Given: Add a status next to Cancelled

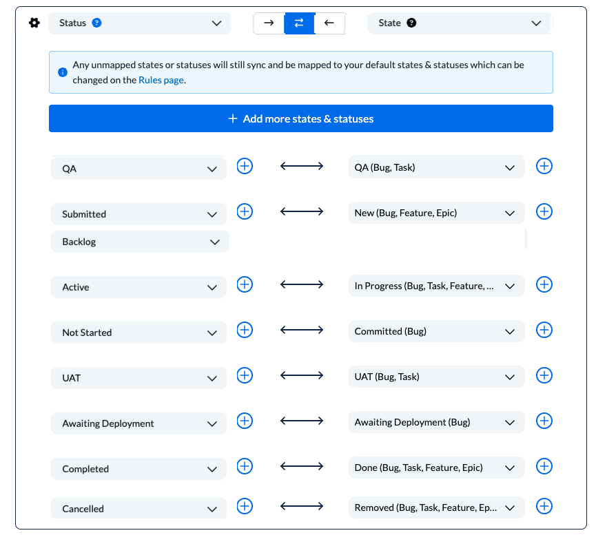Looking at the screenshot, I should coord(245,506).
